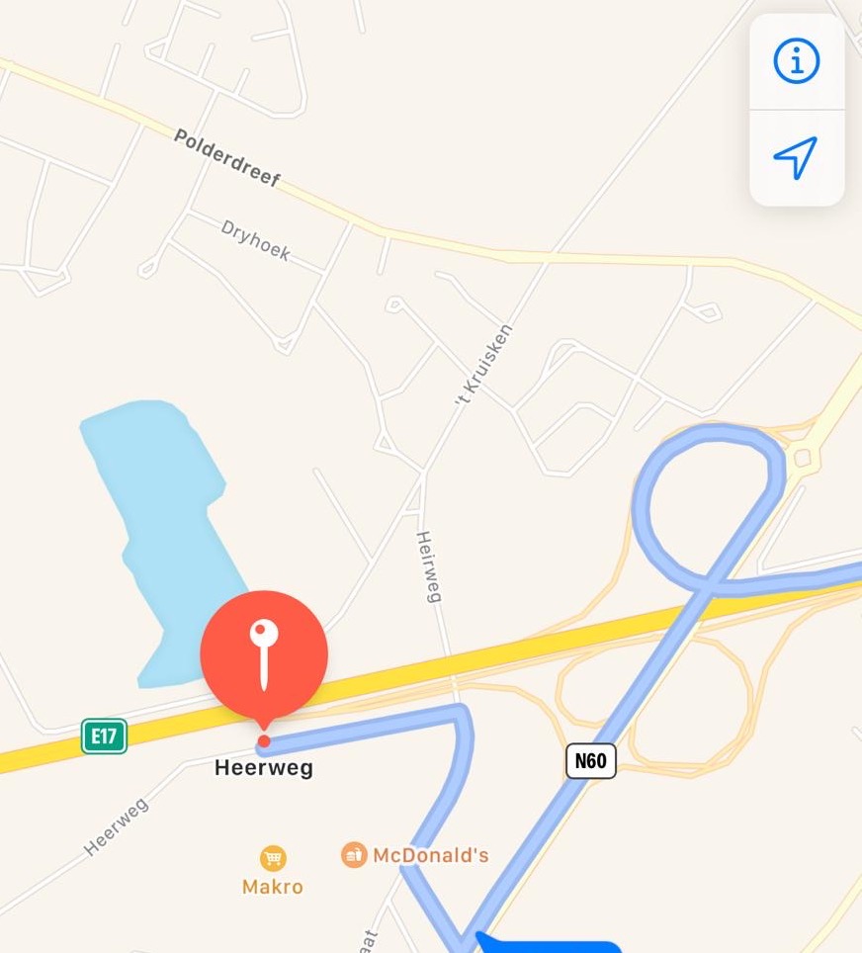
Task: Tap the McDonald's restaurant icon
Action: (354, 854)
